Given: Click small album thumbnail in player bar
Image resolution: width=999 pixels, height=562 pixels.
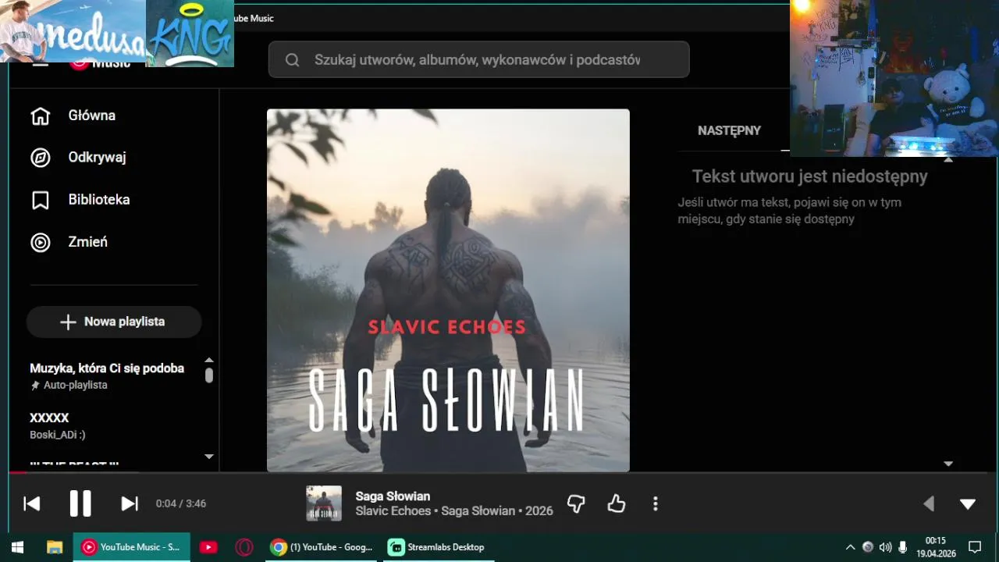Looking at the screenshot, I should pos(324,503).
